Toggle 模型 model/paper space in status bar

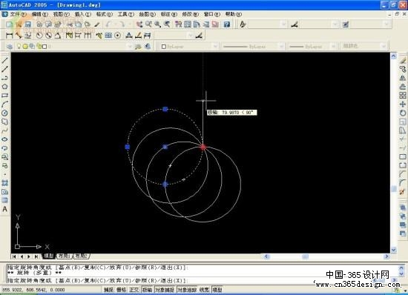coord(217,290)
